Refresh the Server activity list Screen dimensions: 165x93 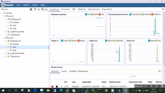159,71
